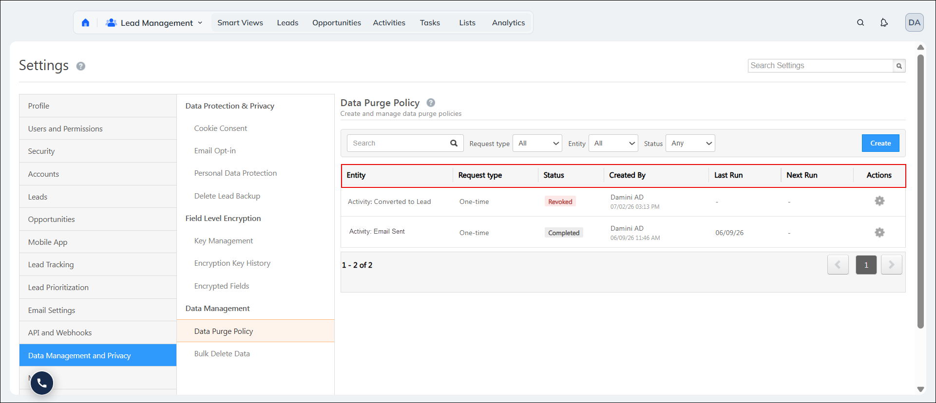Open Delete Lead Backup
This screenshot has width=936, height=403.
(227, 196)
